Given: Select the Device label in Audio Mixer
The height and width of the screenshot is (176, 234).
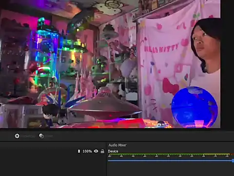Looking at the screenshot, I should [113, 151].
